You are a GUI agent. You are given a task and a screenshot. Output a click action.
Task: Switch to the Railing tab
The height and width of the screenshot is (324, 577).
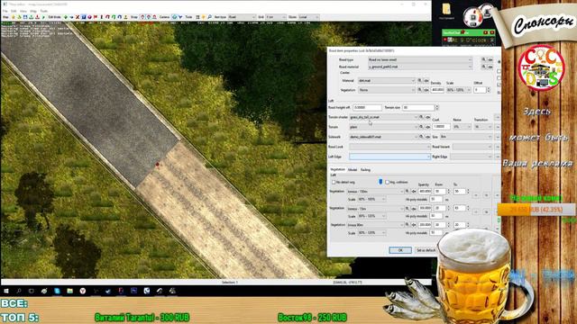coord(365,170)
